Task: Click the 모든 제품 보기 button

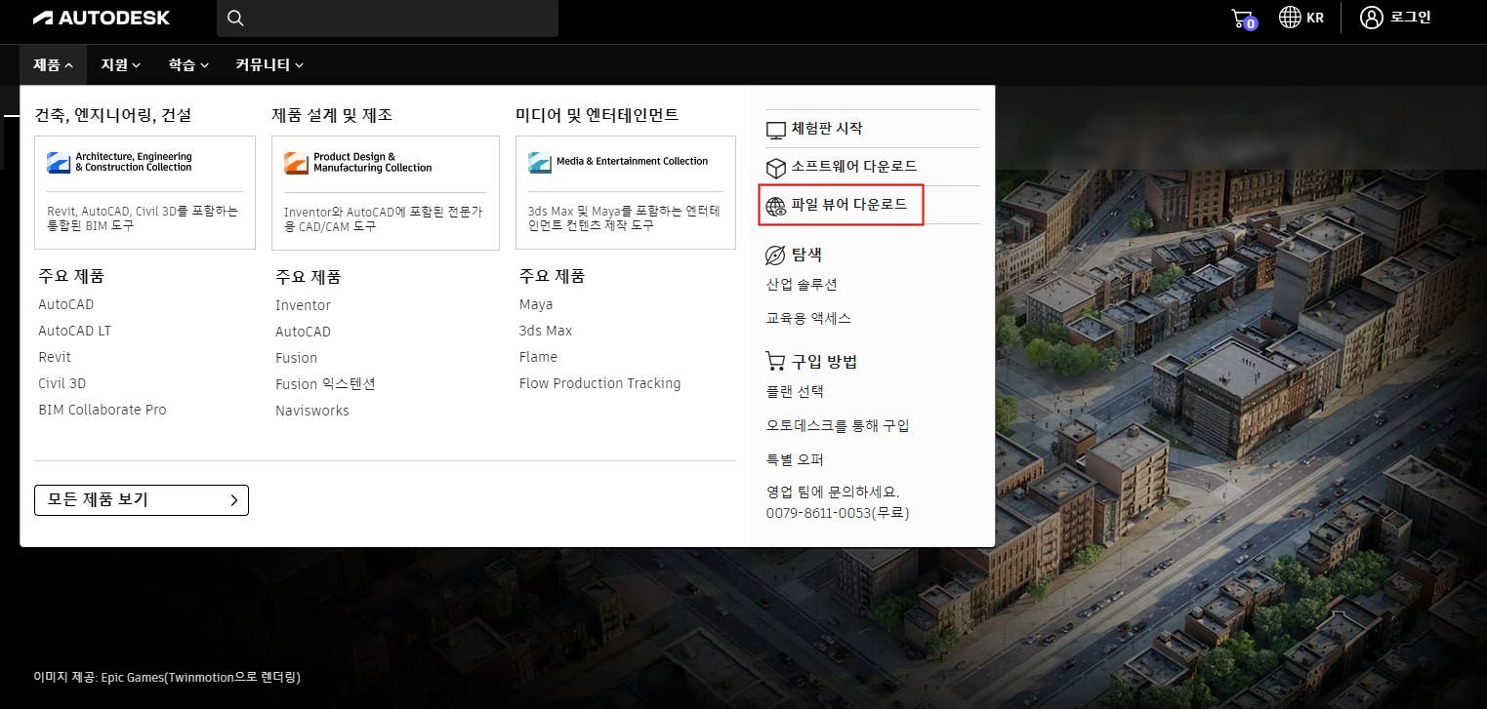Action: tap(142, 500)
